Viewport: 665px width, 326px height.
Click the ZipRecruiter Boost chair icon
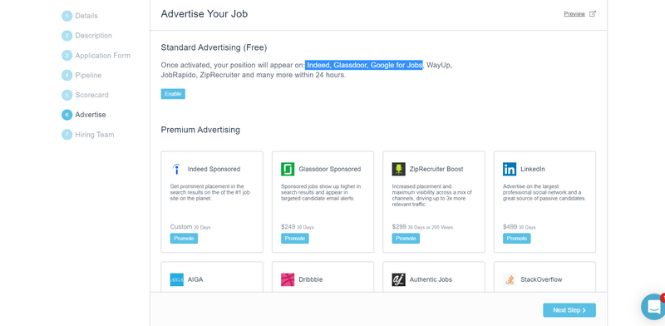(399, 169)
